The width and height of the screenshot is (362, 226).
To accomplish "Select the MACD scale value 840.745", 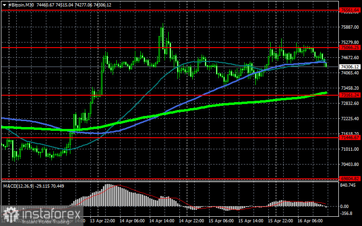I will [348, 185].
